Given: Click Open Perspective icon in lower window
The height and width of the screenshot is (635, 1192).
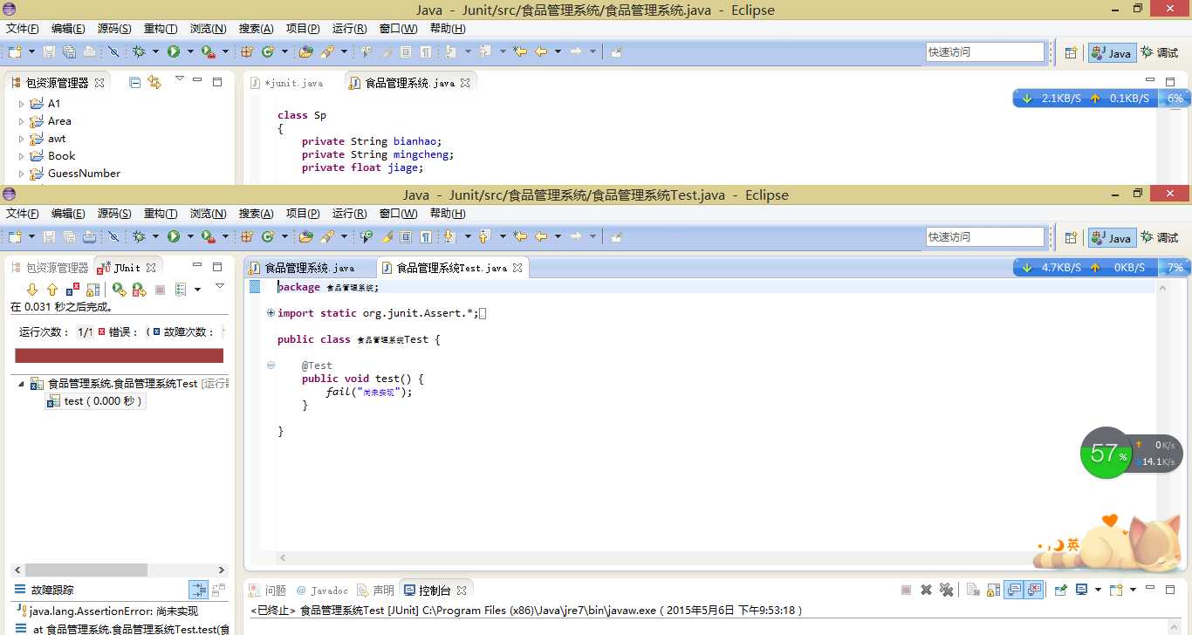Looking at the screenshot, I should coord(1071,237).
